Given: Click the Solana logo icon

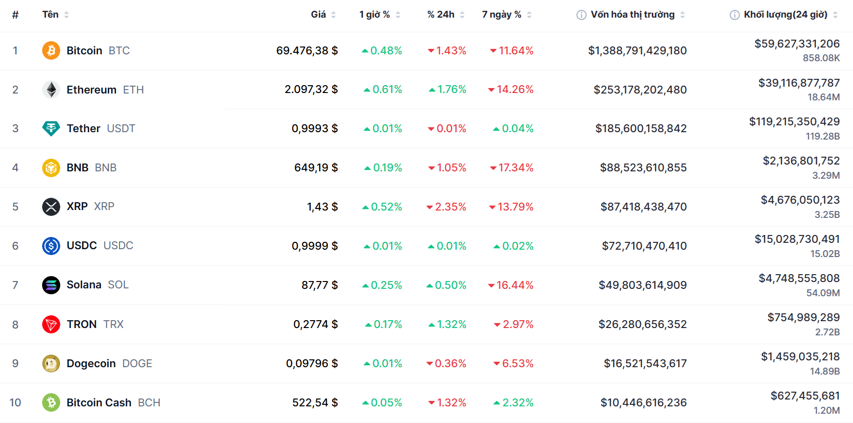Looking at the screenshot, I should (x=51, y=285).
